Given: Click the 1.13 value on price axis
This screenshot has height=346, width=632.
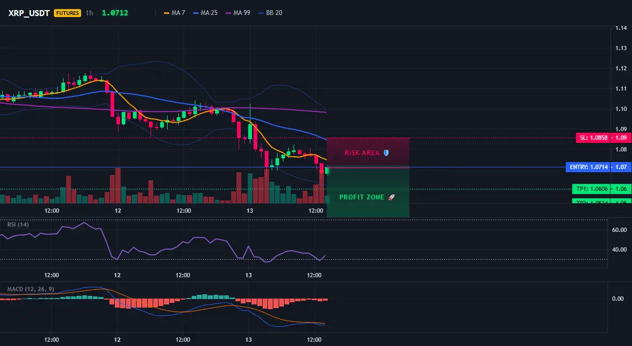Looking at the screenshot, I should 621,49.
